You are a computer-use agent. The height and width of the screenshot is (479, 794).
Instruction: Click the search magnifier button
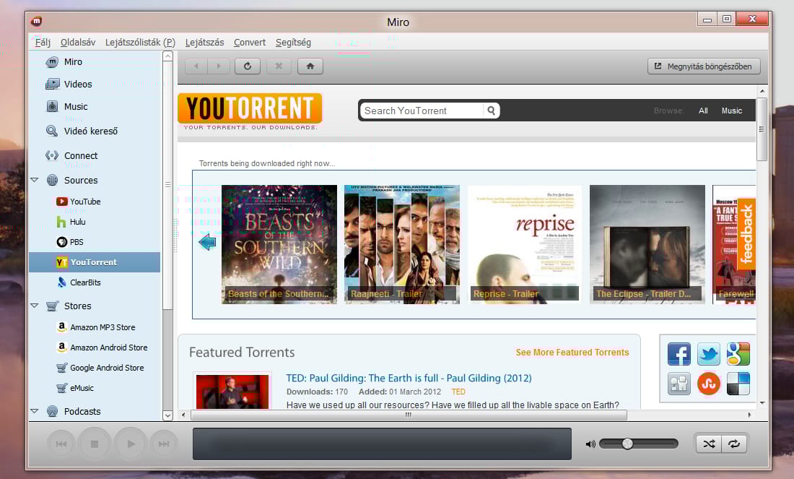click(491, 111)
